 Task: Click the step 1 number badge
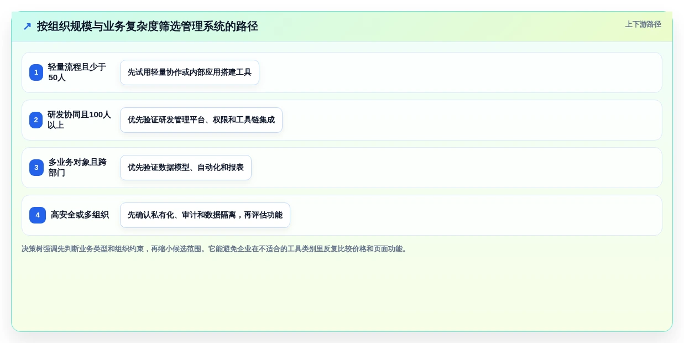(36, 72)
